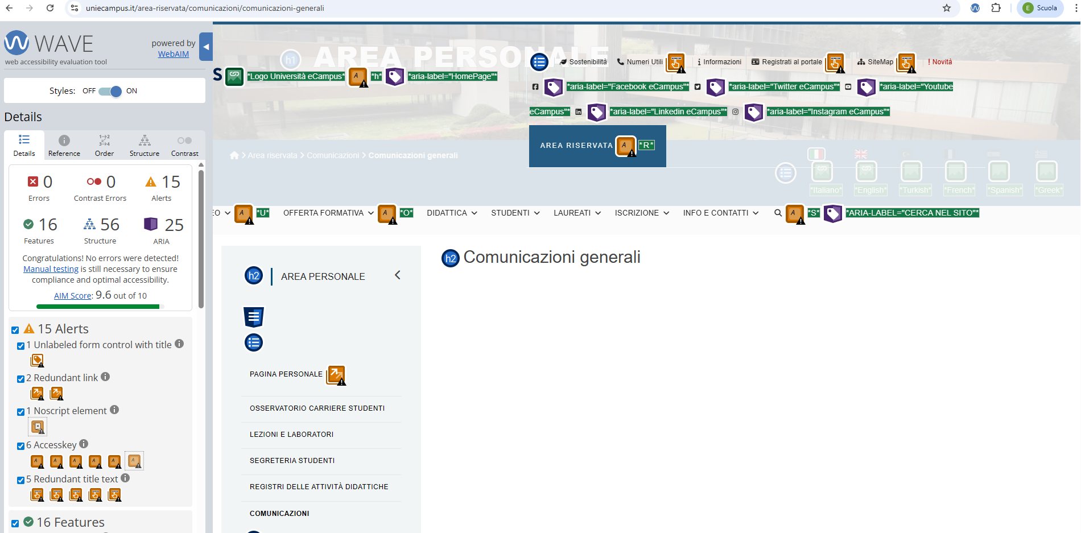Click the accesskey icon on Area Riservata
This screenshot has height=533, width=1081.
point(625,146)
